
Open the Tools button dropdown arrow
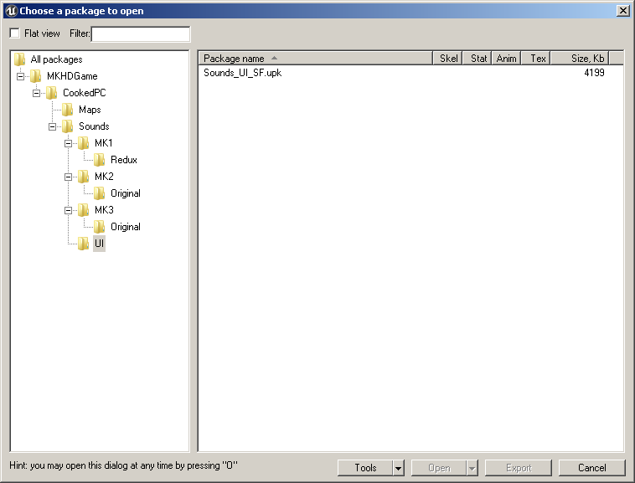(399, 468)
